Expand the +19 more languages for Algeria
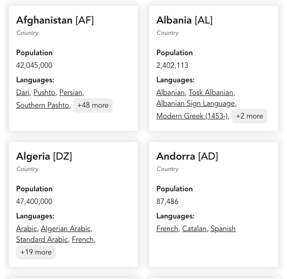The width and height of the screenshot is (287, 279). (36, 252)
